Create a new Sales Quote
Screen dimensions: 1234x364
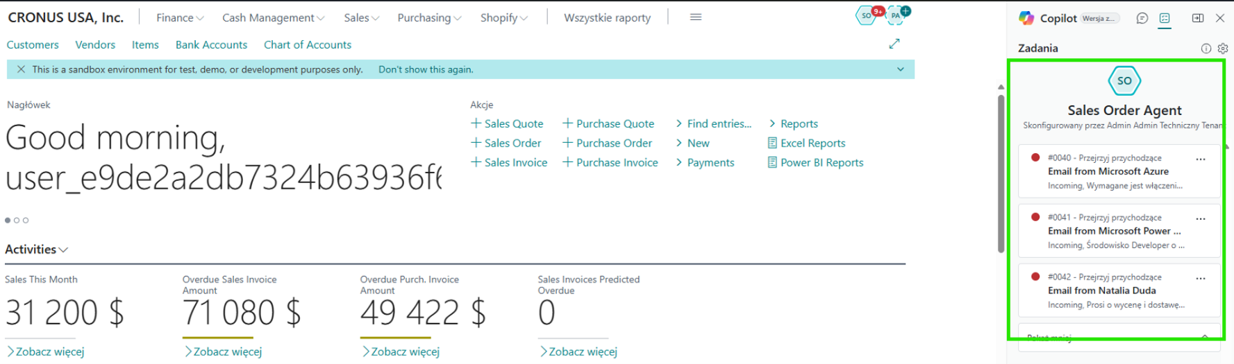pyautogui.click(x=507, y=123)
